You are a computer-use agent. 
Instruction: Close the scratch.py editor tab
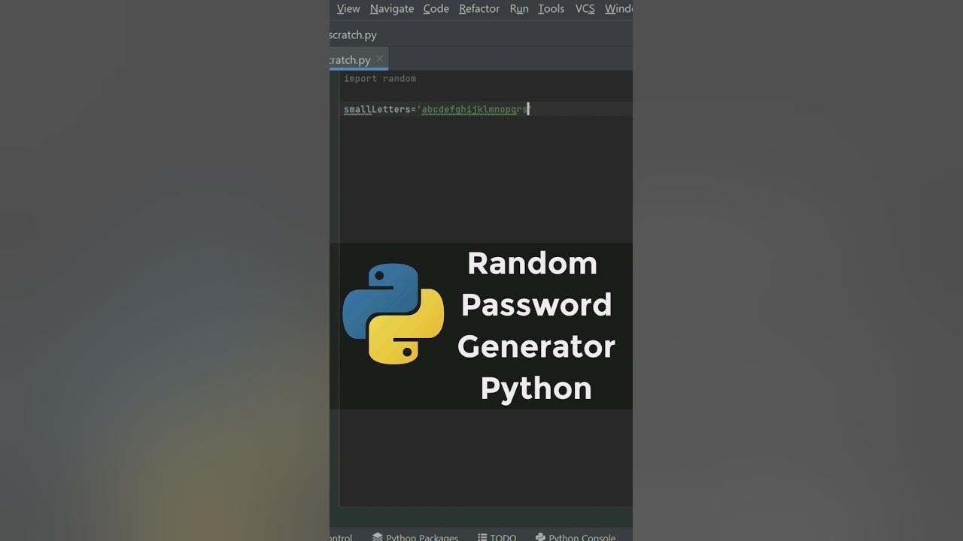pos(380,59)
